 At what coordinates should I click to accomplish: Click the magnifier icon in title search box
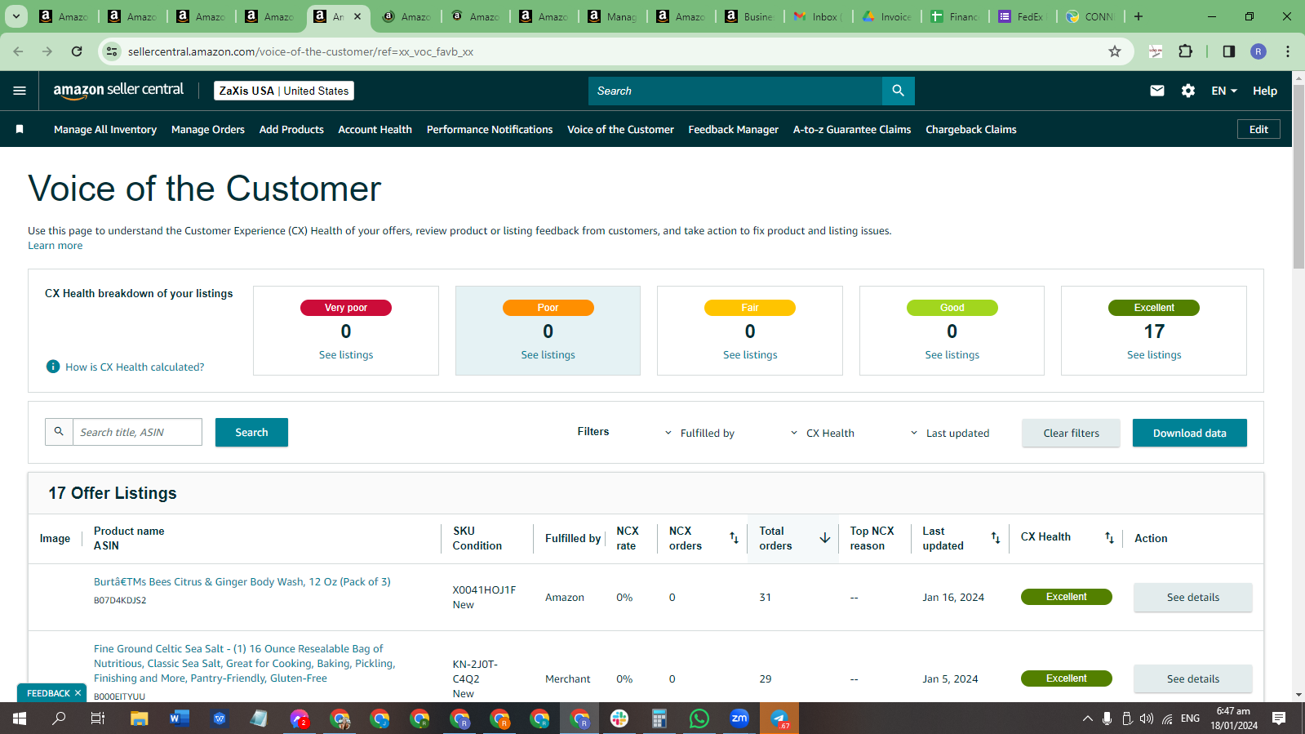point(59,432)
